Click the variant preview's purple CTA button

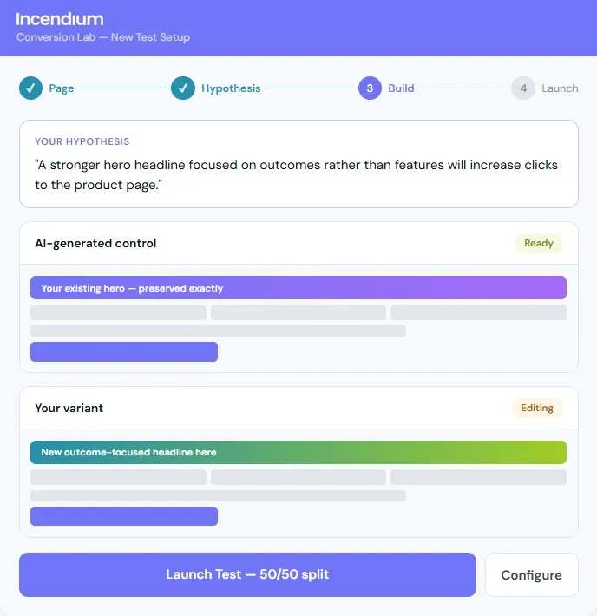(x=124, y=516)
